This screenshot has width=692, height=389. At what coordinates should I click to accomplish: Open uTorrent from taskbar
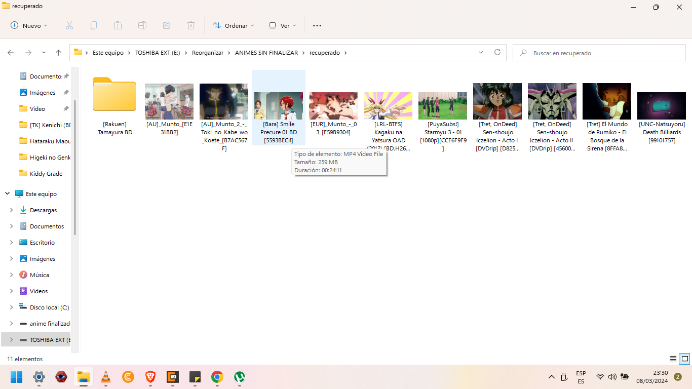(x=240, y=377)
